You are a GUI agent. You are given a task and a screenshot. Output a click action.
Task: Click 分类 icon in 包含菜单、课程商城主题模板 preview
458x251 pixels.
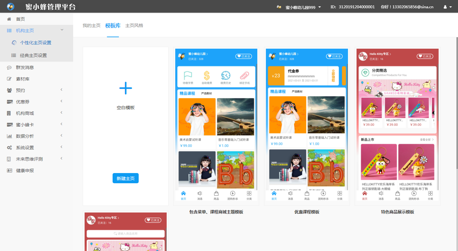pyautogui.click(x=249, y=193)
